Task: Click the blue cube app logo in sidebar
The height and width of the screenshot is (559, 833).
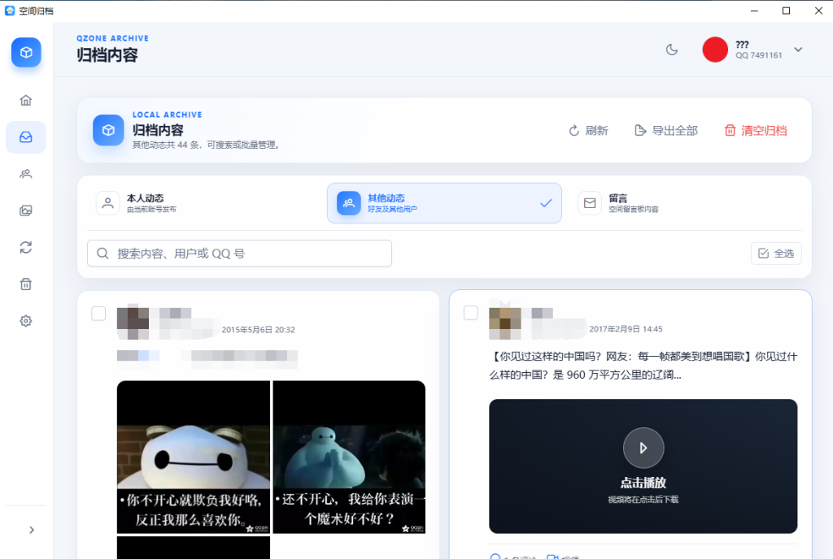Action: [26, 53]
